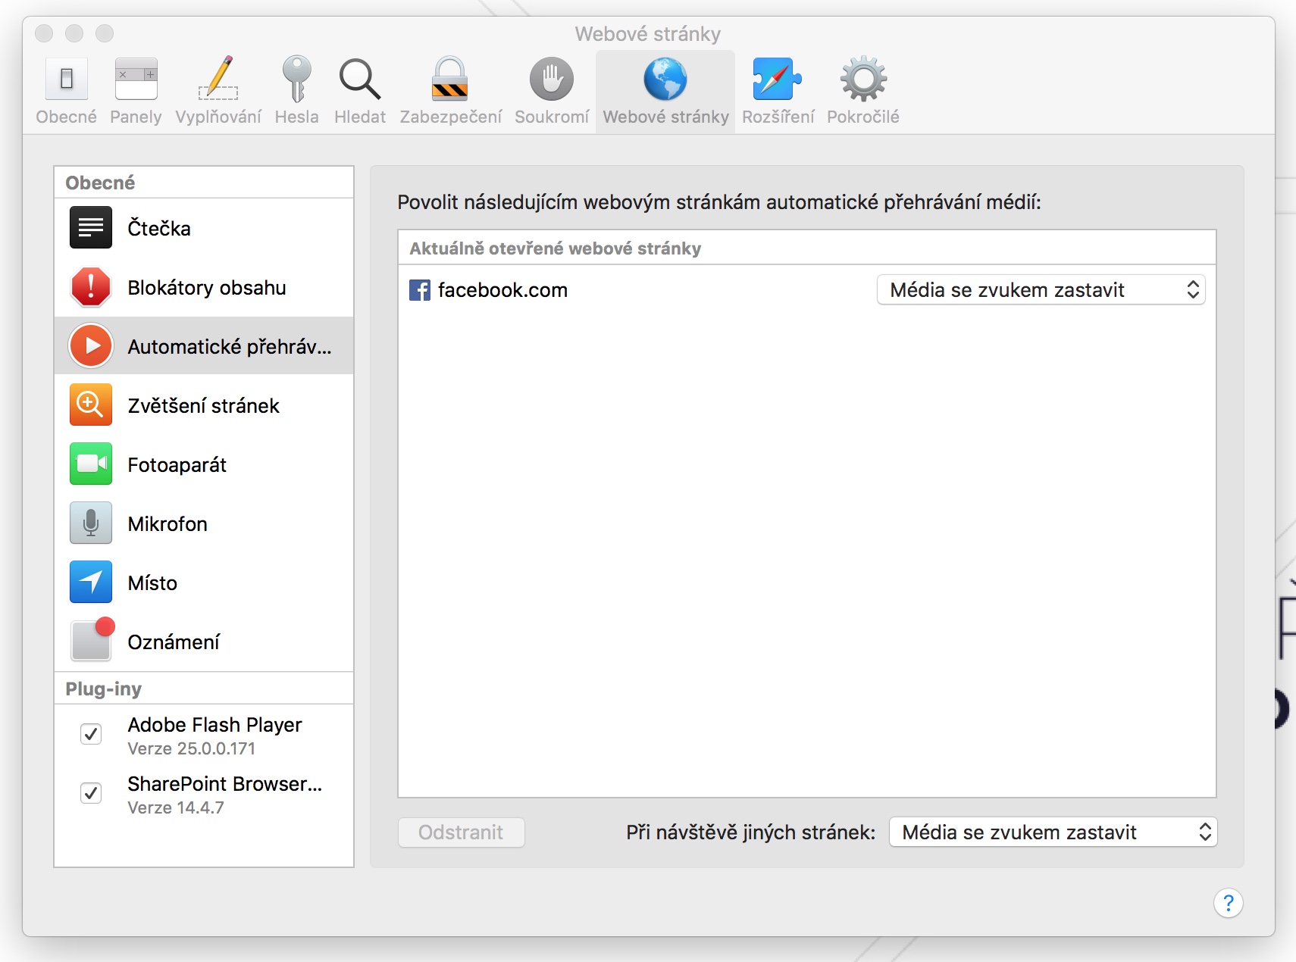Open the Pokročilé gear icon
Screen dimensions: 1296x962
pos(863,79)
